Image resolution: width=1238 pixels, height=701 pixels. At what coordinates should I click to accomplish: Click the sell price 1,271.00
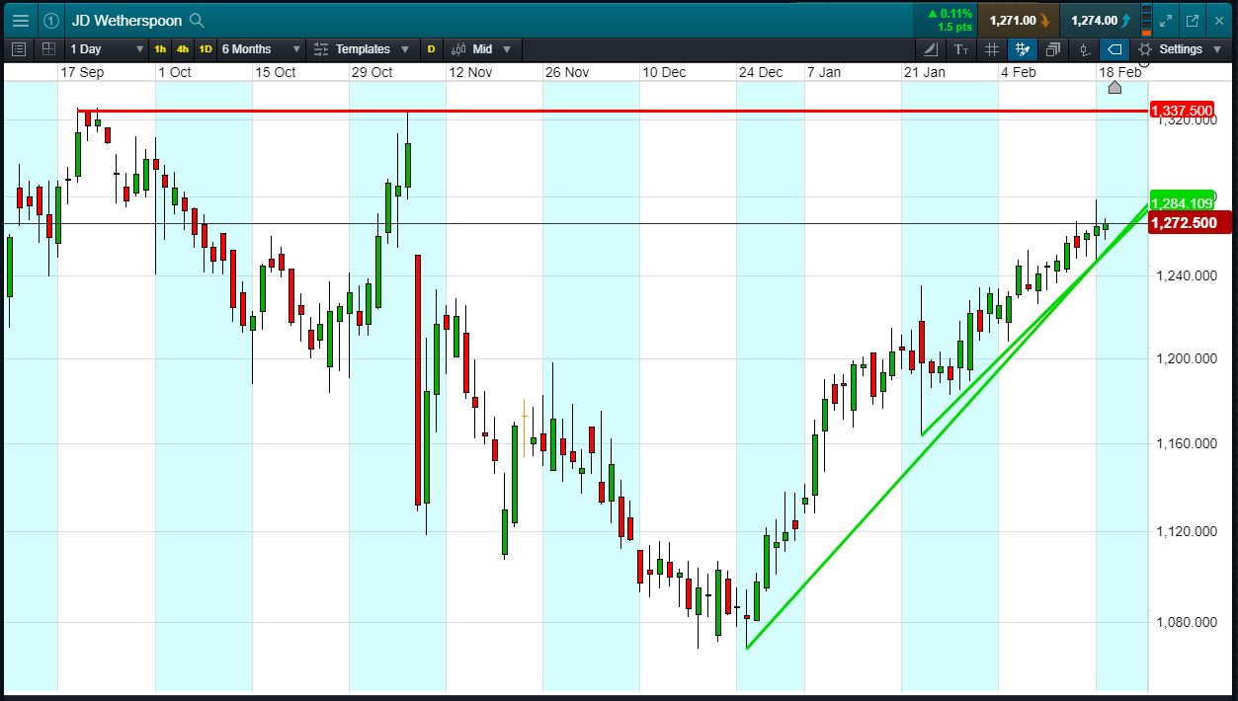[x=1019, y=20]
